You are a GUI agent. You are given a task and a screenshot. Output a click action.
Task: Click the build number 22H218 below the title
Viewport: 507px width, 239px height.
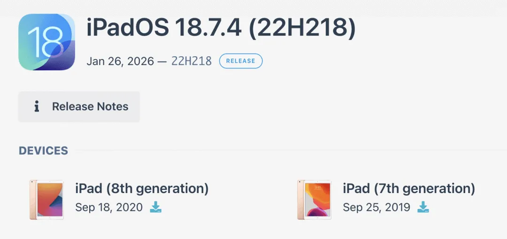coord(191,61)
